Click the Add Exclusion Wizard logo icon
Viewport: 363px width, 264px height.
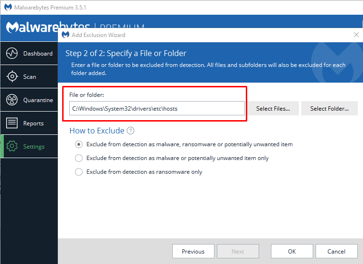65,35
